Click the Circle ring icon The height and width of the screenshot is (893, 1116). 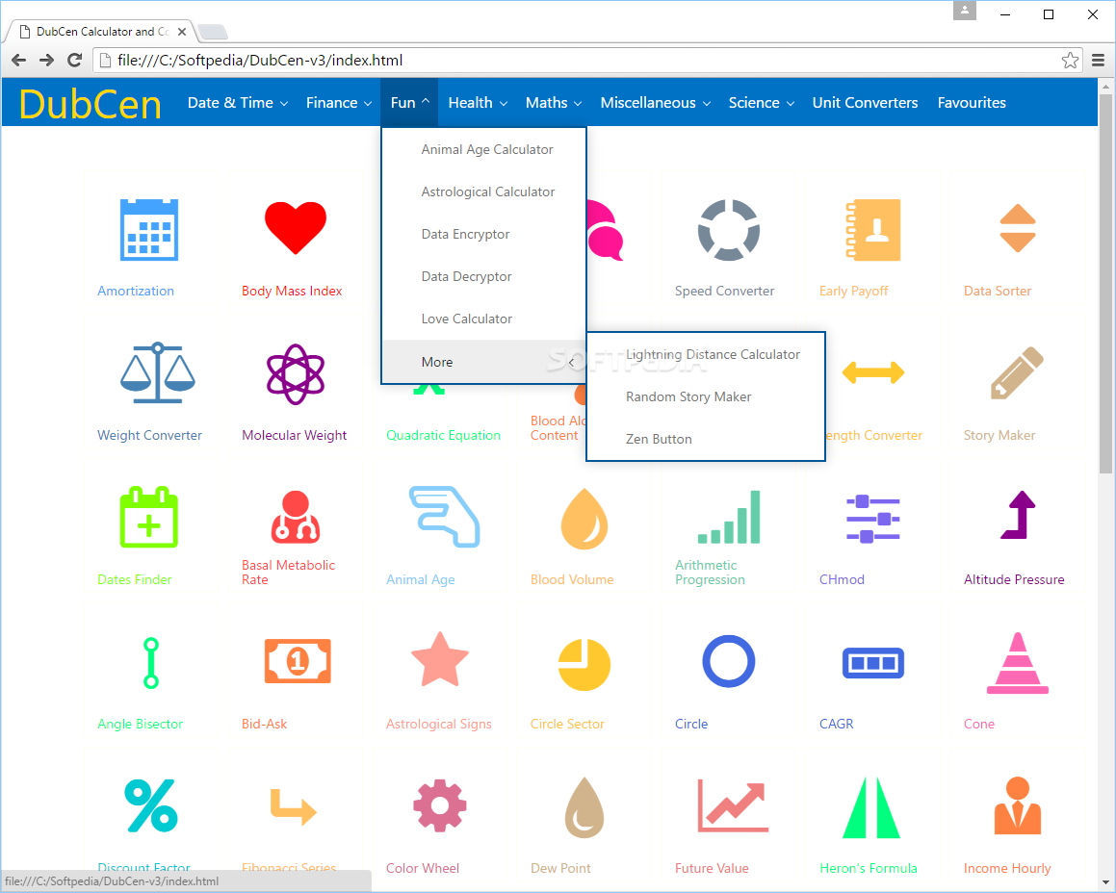729,661
